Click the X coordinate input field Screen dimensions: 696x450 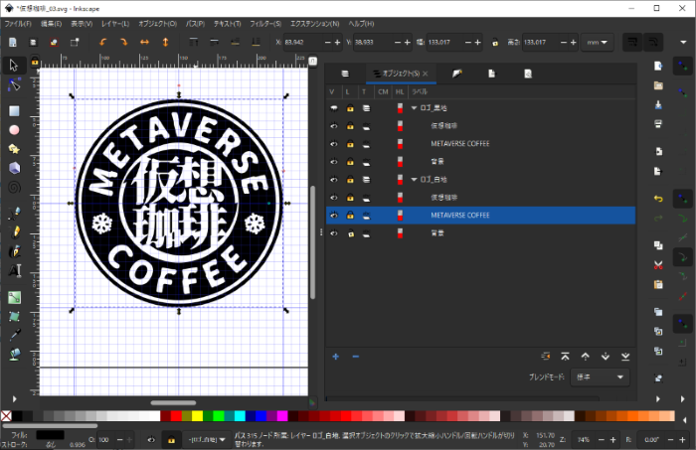[x=303, y=43]
